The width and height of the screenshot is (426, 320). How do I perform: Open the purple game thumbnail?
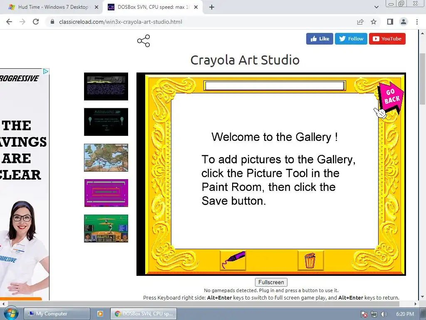[106, 193]
